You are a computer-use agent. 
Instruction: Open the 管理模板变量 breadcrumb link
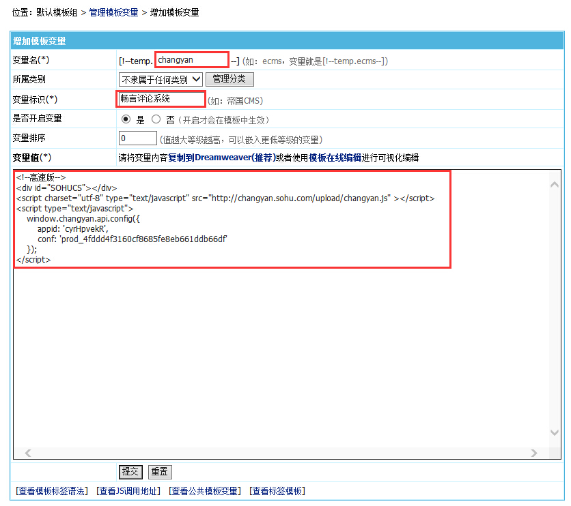click(x=113, y=12)
